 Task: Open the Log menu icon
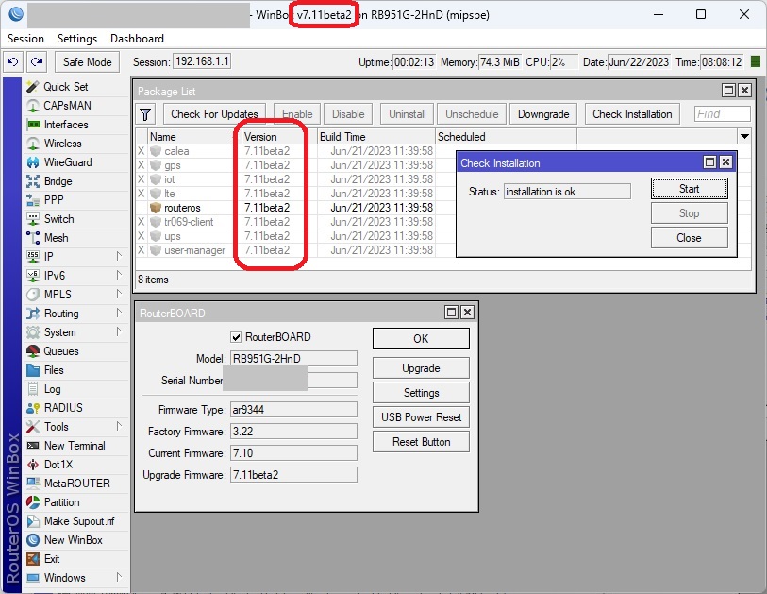tap(33, 389)
